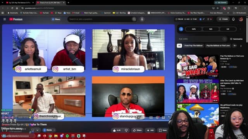Viewport: 248px width, 139px height.
Task: Open the YouTube hamburger guide menu
Action: (x=5, y=19)
